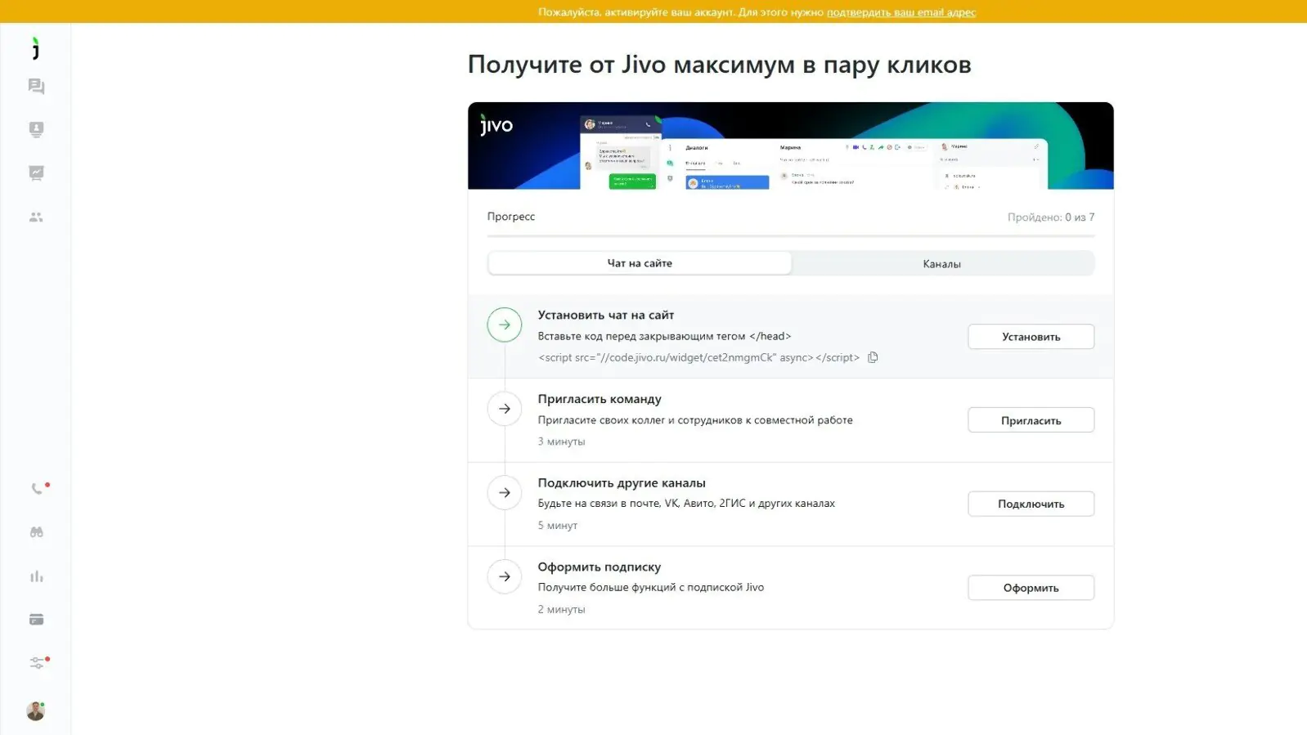1307x735 pixels.
Task: Click the Пройдено: 0 из 7 counter
Action: pos(1051,217)
